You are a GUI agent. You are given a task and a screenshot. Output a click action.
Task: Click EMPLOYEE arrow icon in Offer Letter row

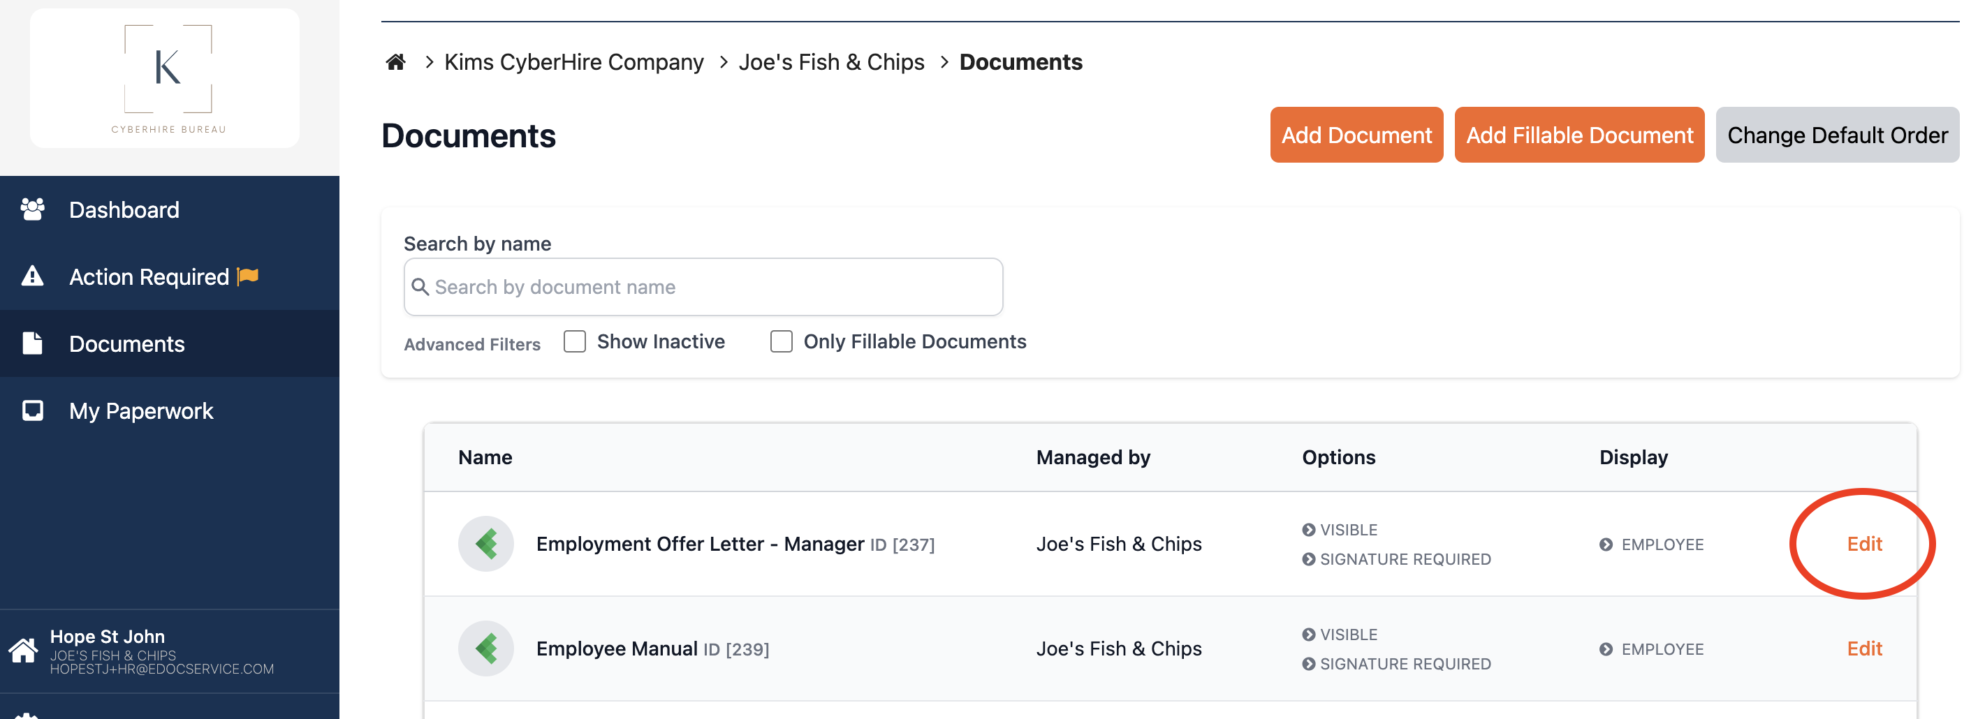(1606, 544)
